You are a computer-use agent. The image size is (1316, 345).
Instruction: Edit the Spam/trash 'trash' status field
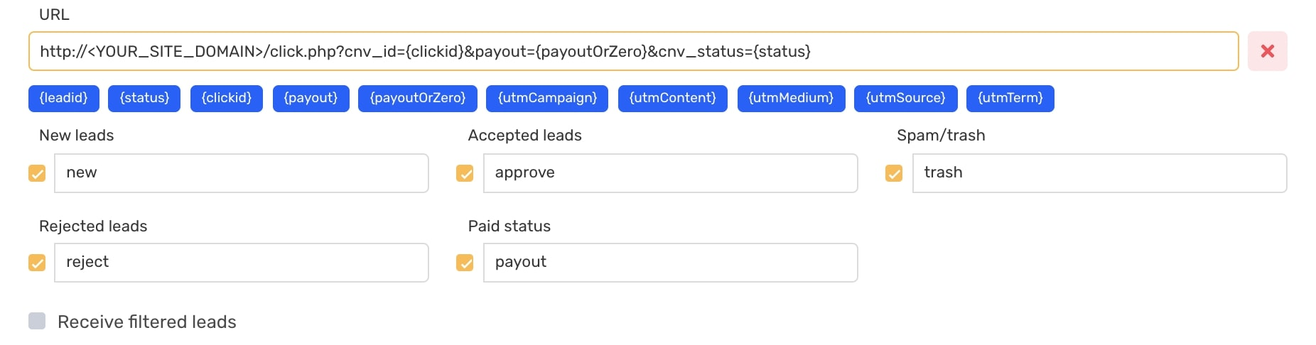tap(1099, 173)
